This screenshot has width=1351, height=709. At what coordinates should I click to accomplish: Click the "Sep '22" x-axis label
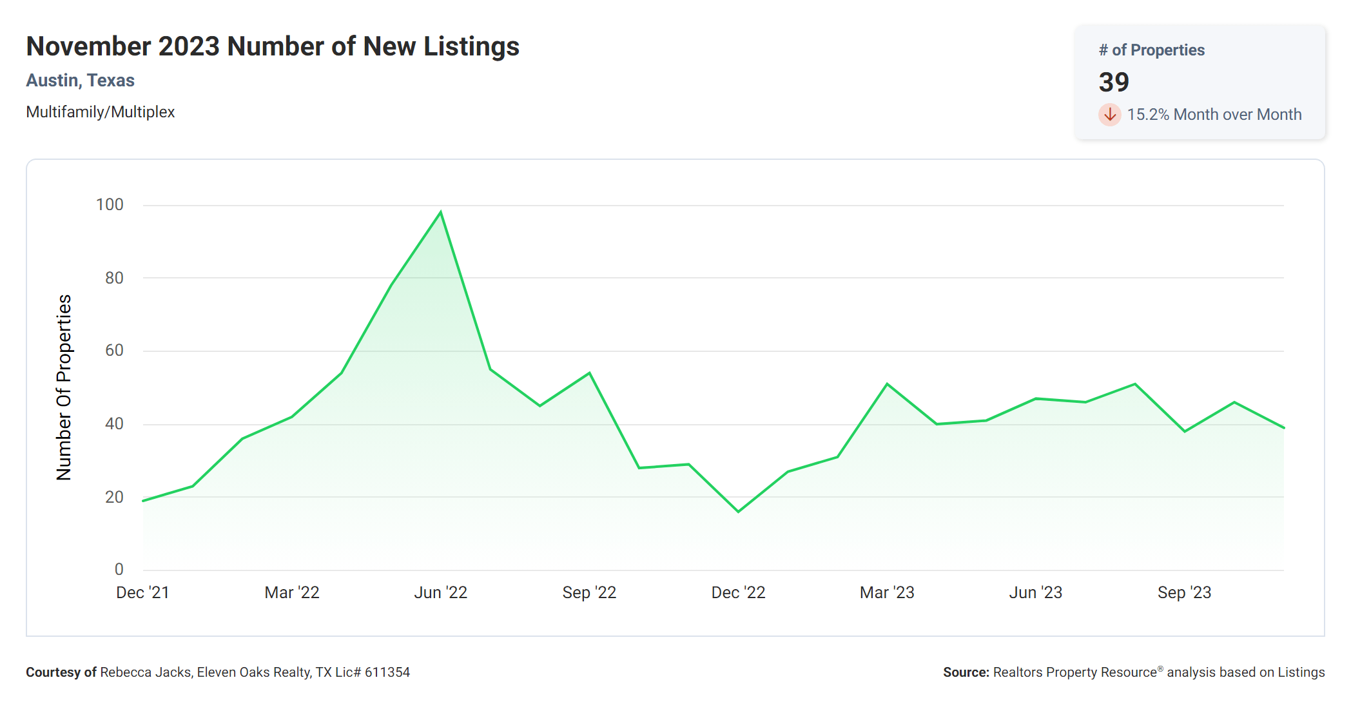[590, 592]
